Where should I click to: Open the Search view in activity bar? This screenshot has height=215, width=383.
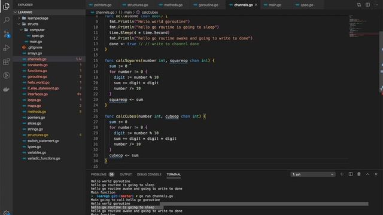coord(7,20)
